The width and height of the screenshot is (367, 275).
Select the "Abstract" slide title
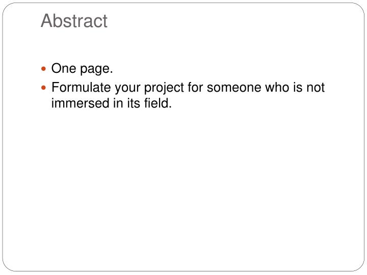[74, 21]
